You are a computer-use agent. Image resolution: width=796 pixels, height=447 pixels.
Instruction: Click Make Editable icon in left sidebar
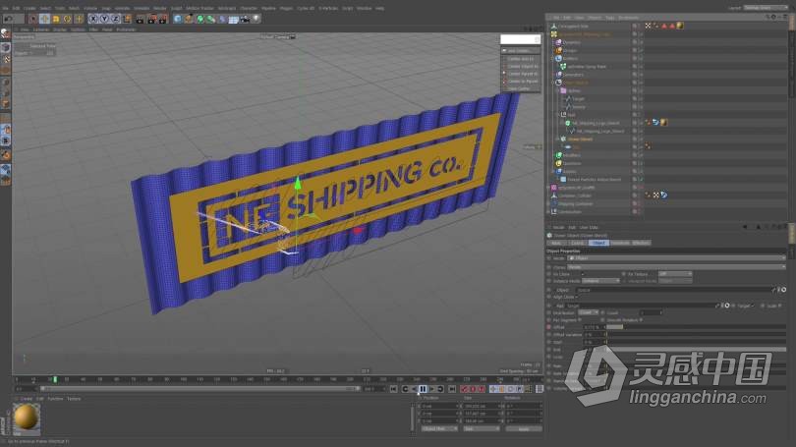(x=6, y=34)
